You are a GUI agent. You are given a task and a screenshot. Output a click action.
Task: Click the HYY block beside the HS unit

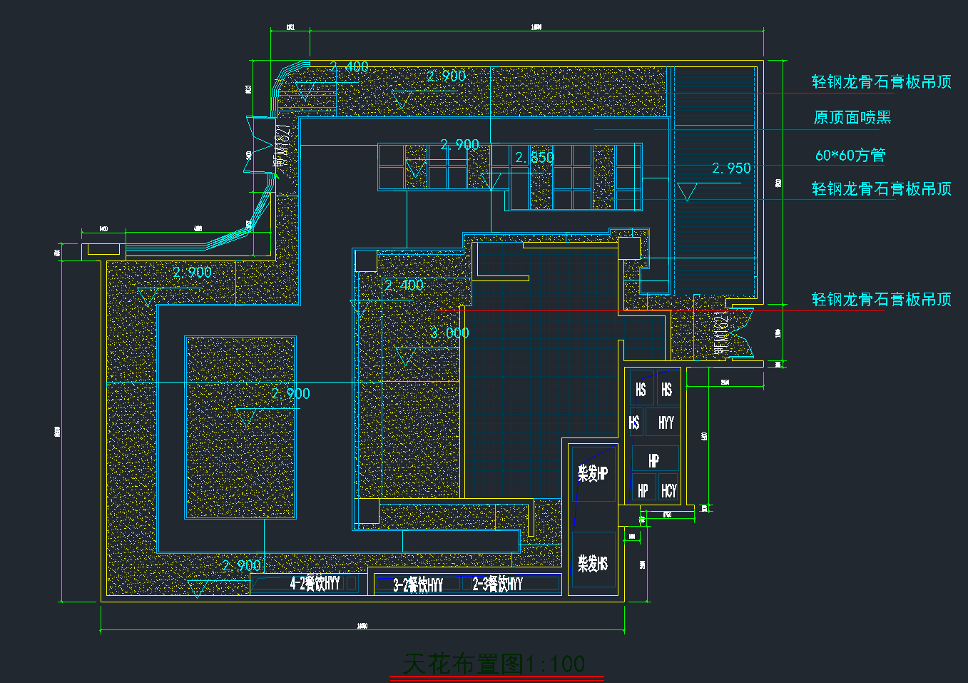coord(666,423)
